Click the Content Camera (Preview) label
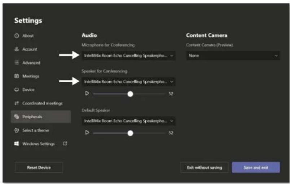The image size is (290, 184). point(209,45)
